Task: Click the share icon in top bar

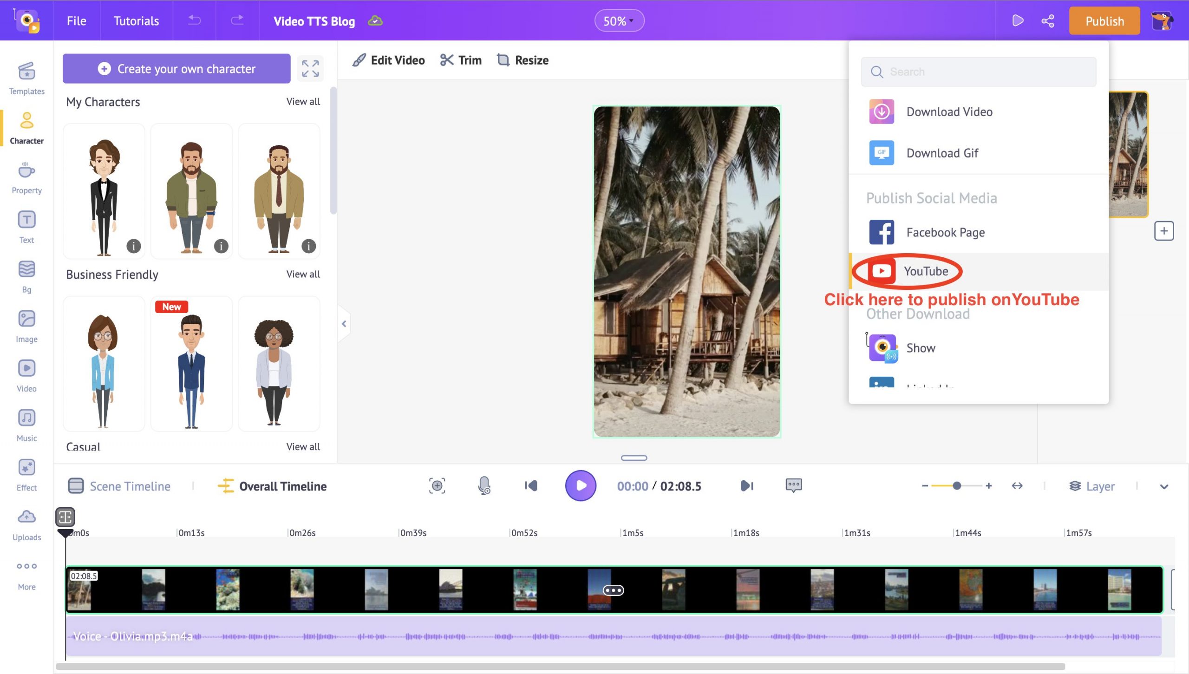Action: click(x=1048, y=21)
